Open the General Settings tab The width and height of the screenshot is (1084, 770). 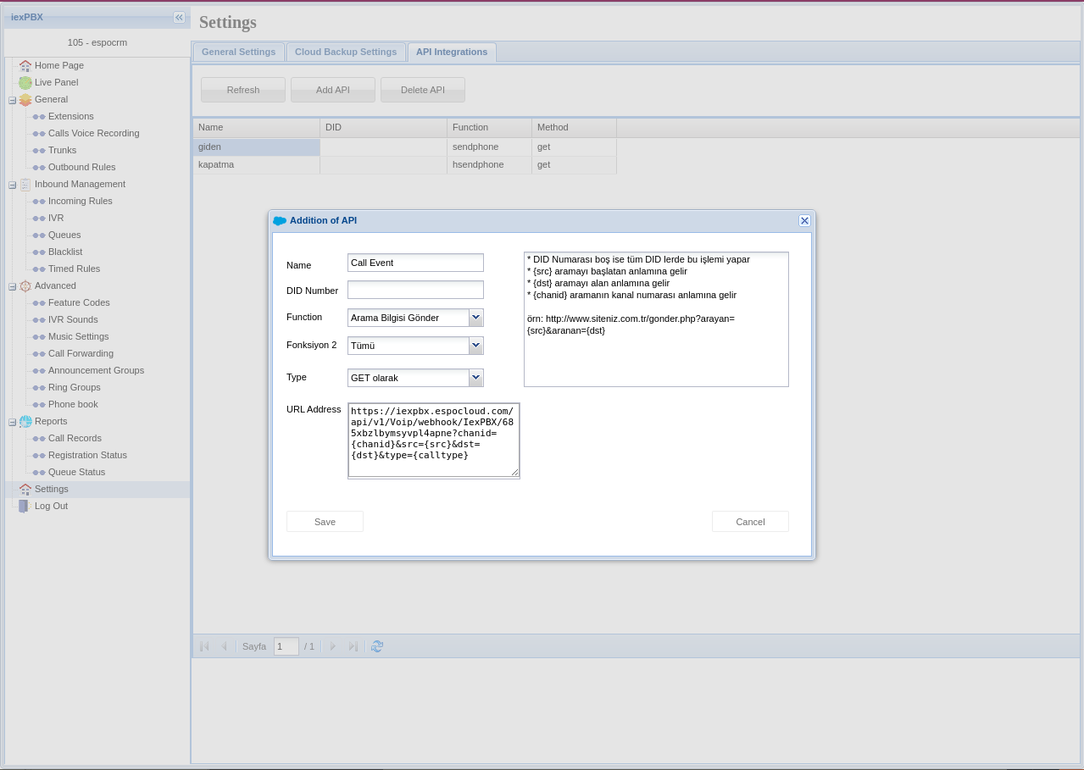click(x=238, y=52)
